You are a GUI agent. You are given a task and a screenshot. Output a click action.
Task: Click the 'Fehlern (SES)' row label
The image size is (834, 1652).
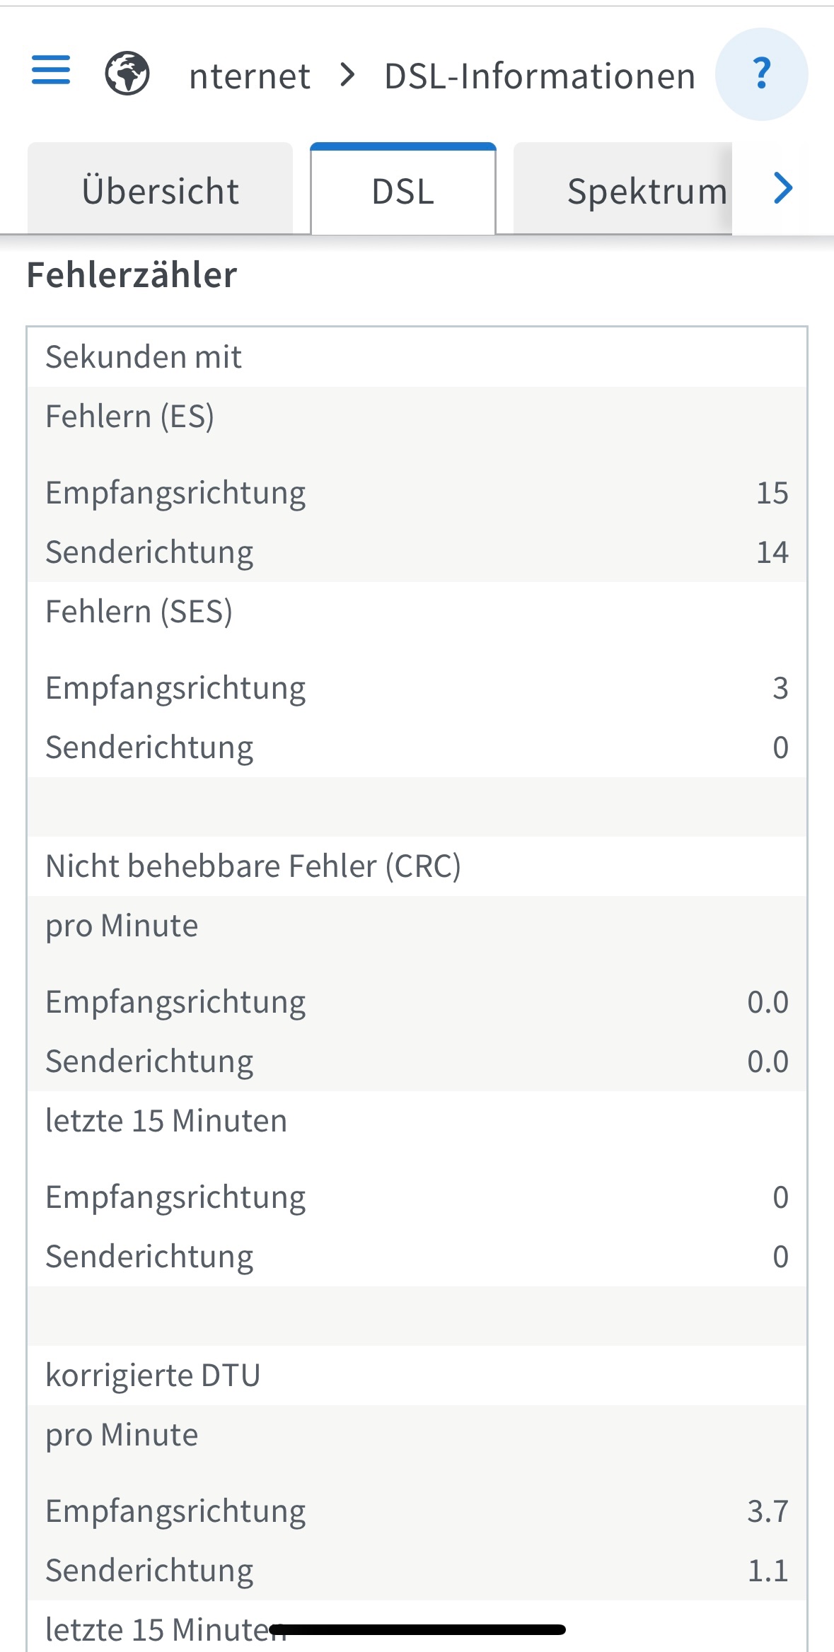[x=139, y=612]
